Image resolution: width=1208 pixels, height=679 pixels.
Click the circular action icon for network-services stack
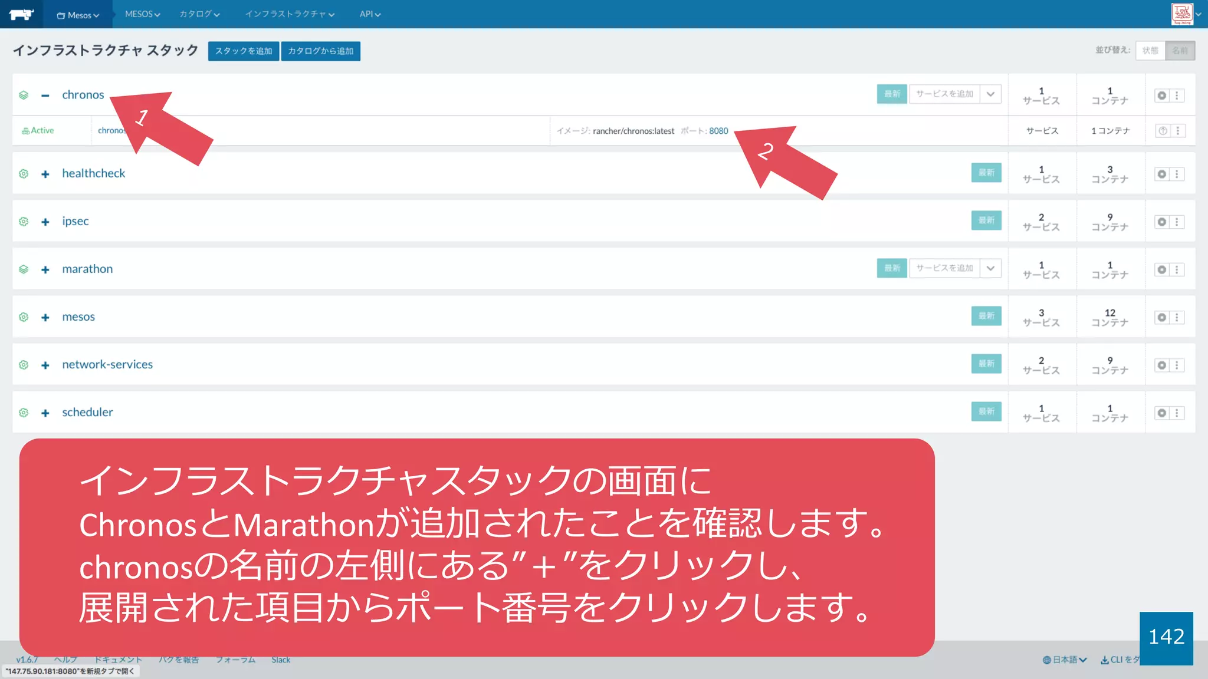1162,365
